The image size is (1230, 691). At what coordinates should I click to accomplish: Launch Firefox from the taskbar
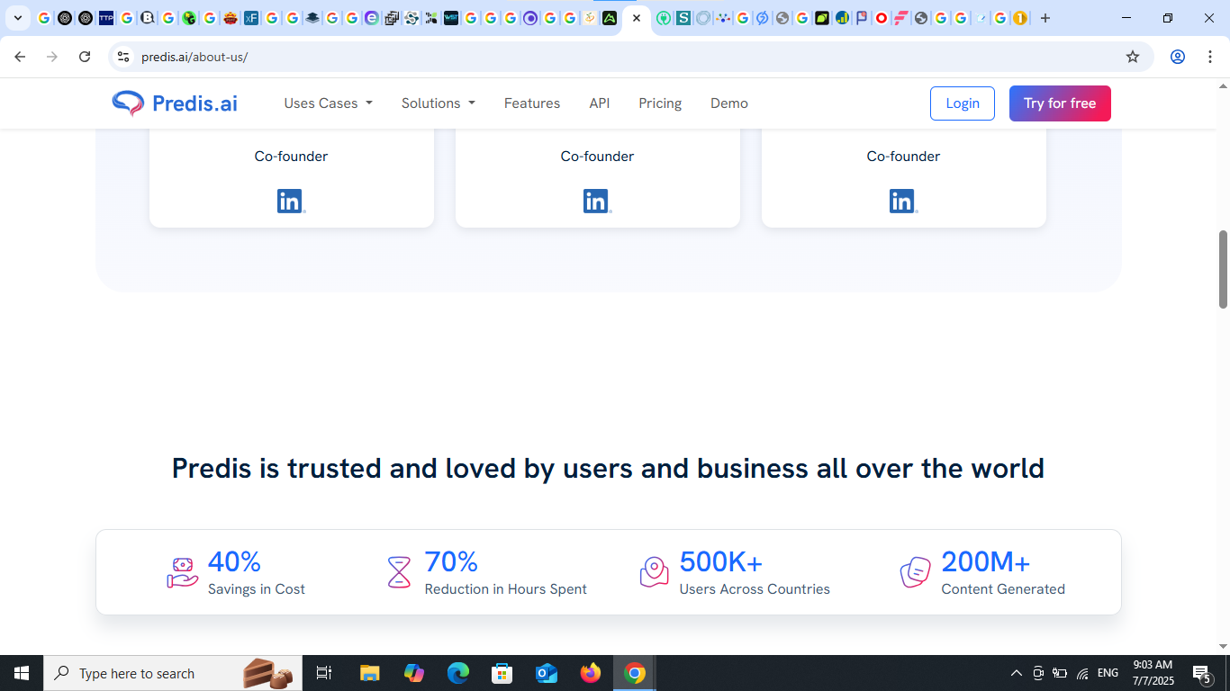click(591, 673)
